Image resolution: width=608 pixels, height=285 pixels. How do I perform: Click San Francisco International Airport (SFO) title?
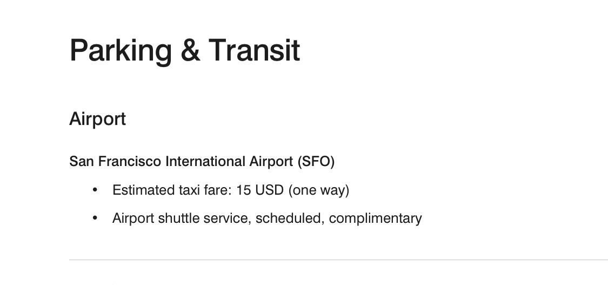(202, 161)
